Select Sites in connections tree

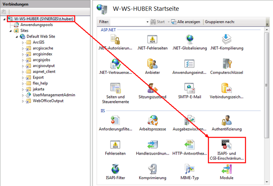[x=24, y=31]
